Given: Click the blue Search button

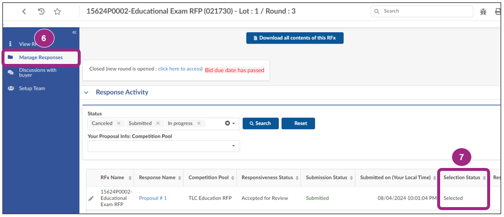Looking at the screenshot, I should point(260,123).
